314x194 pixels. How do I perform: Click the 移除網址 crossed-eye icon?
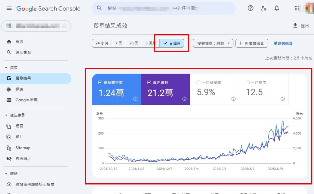(x=9, y=159)
